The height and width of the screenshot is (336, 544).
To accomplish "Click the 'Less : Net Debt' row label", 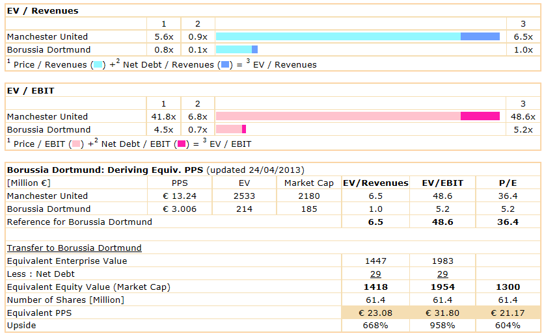I will [40, 274].
